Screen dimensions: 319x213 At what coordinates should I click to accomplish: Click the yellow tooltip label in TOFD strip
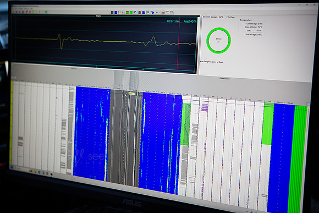click(132, 94)
